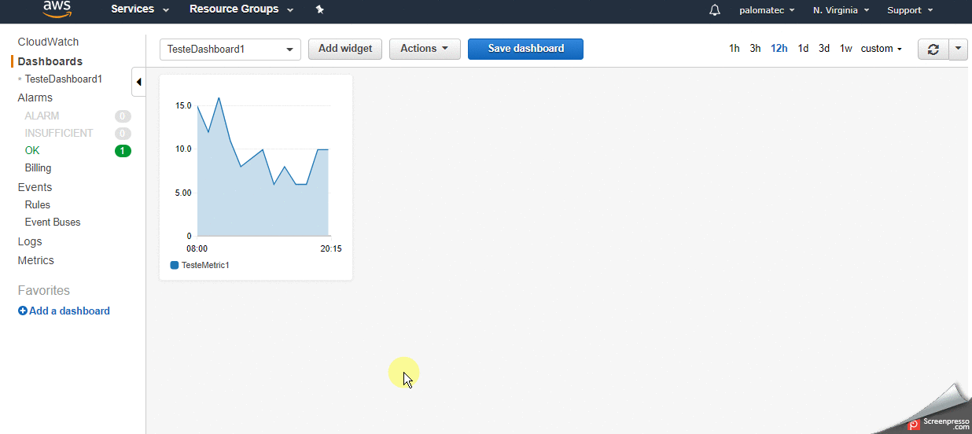Open Metrics in the sidebar
The image size is (972, 434).
coord(36,261)
